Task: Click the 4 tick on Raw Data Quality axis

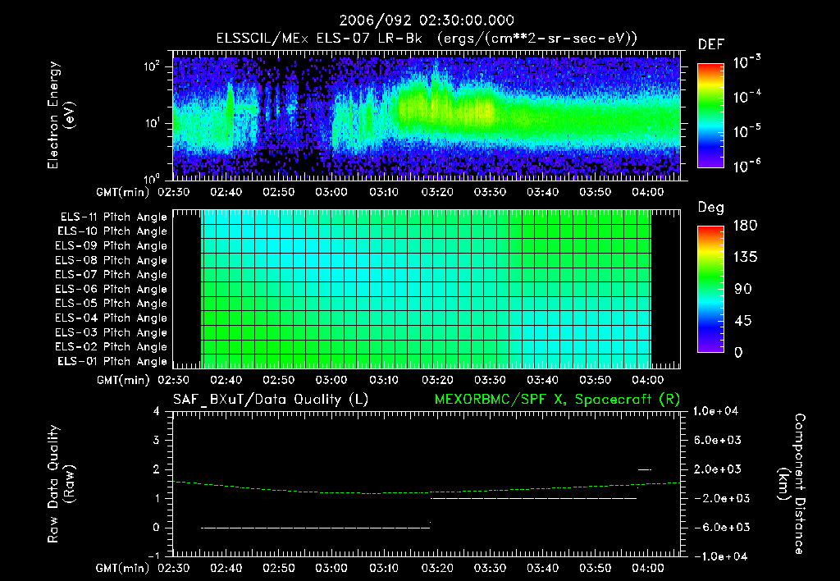Action: tap(157, 411)
